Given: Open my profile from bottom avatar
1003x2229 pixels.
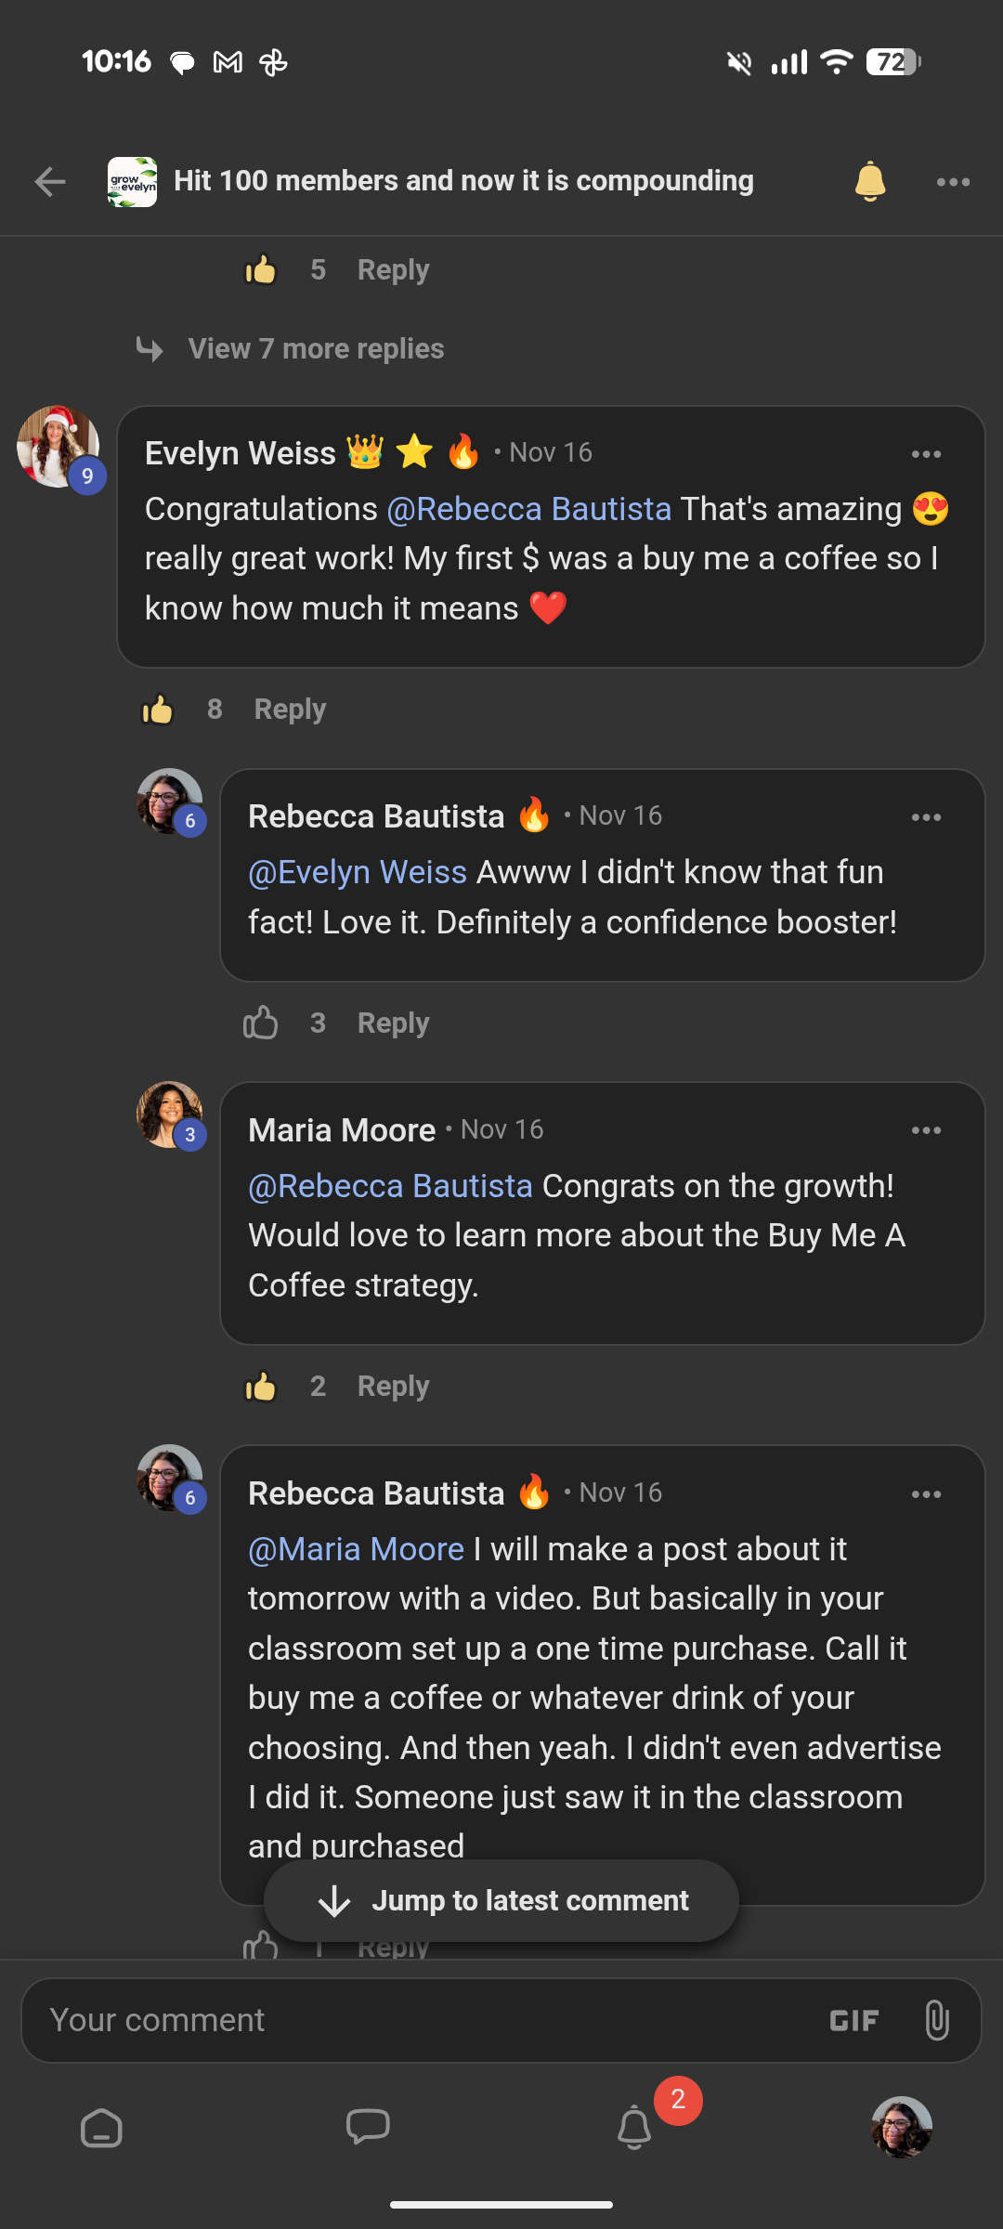Looking at the screenshot, I should tap(901, 2127).
